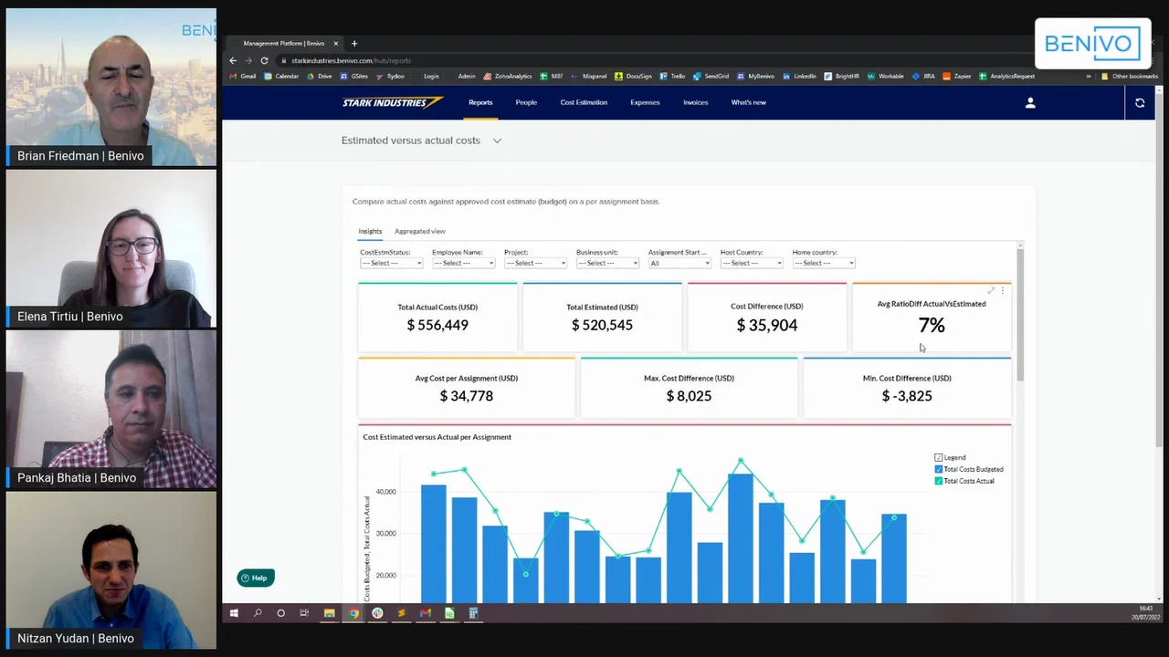Viewport: 1169px width, 657px height.
Task: Open the SendGrid bookmark
Action: 711,77
